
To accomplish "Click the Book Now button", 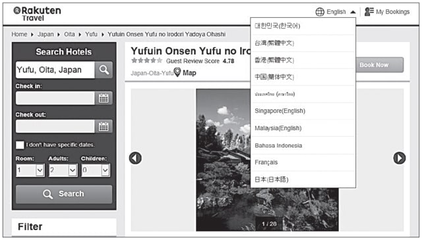I will 380,65.
